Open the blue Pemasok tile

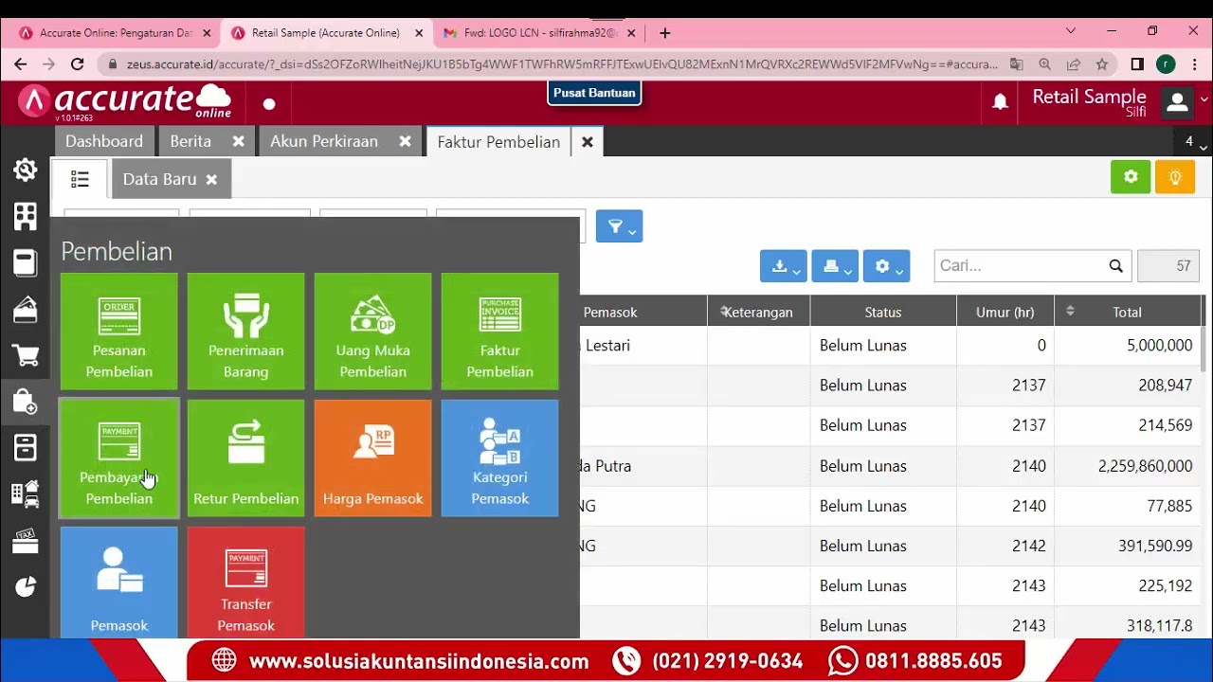tap(119, 583)
